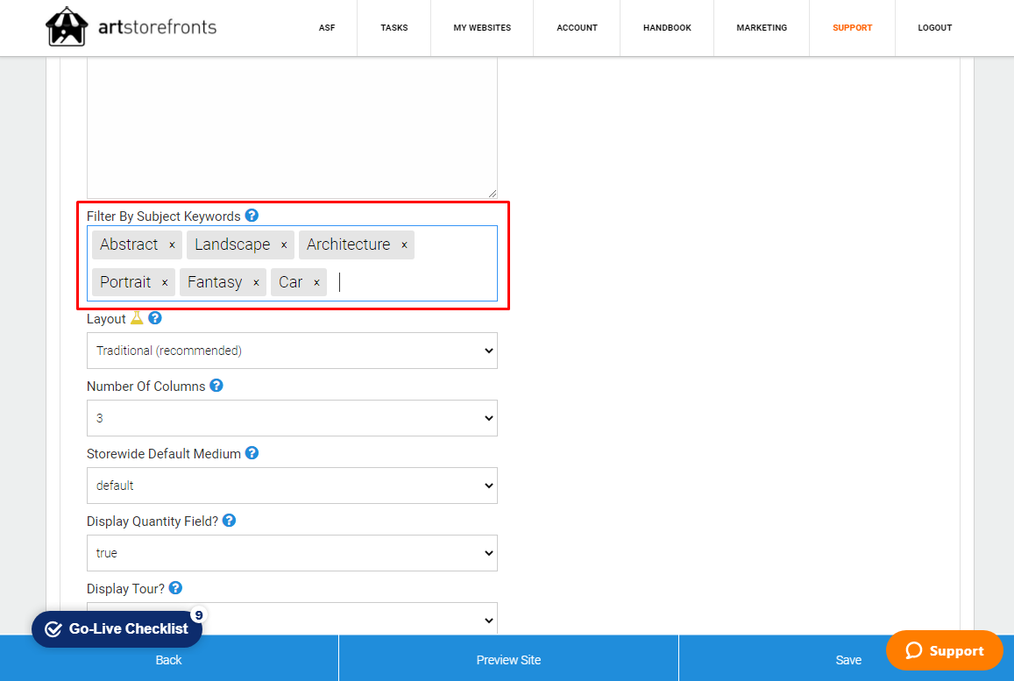
Task: Click the beta flask icon beside Layout
Action: 137,318
